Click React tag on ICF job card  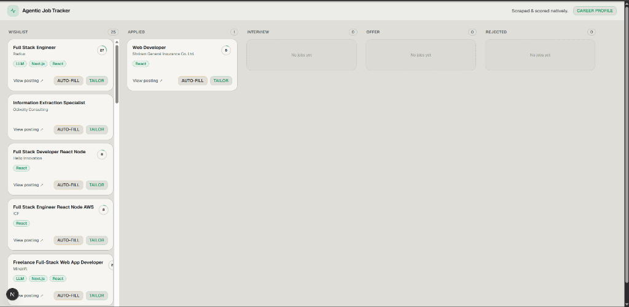click(x=21, y=223)
